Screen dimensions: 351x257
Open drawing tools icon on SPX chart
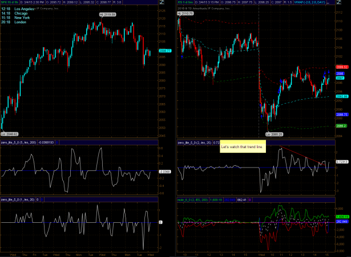(x=162, y=2)
